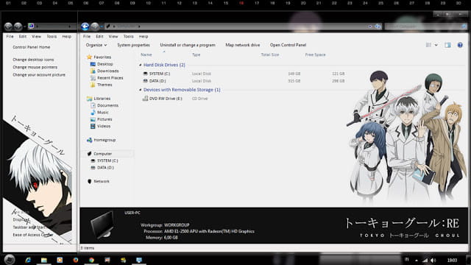Viewport: 471px width, 265px height.
Task: Open the Organize dropdown menu
Action: (96, 45)
